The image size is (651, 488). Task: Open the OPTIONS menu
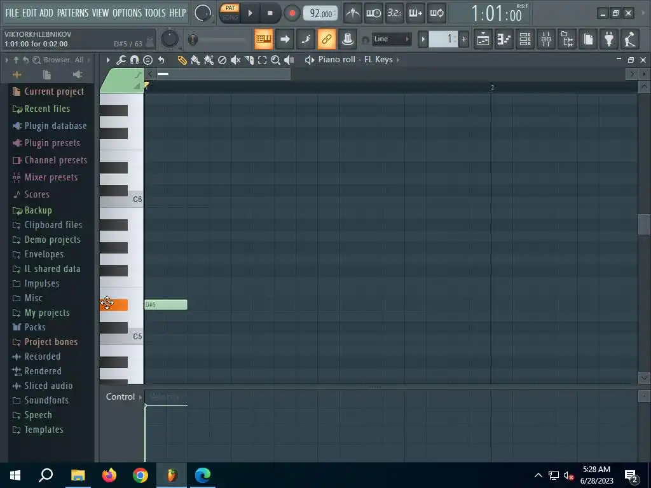point(127,13)
